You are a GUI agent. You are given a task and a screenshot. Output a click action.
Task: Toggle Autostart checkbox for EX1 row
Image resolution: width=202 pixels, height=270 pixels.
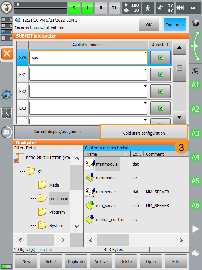coord(160,74)
